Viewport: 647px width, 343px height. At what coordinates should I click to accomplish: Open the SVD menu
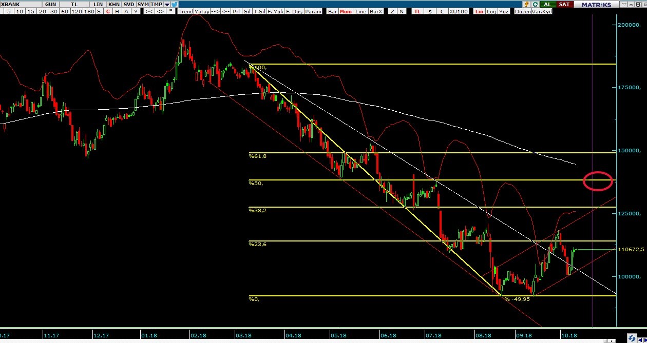129,4
